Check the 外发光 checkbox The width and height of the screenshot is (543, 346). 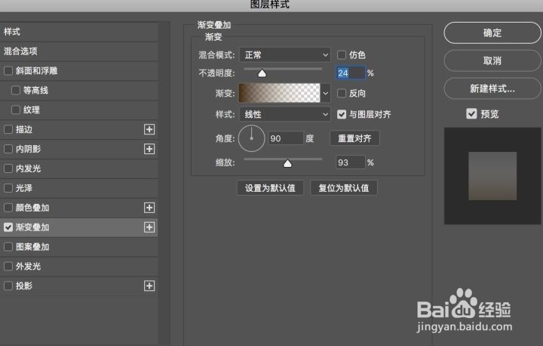pyautogui.click(x=8, y=266)
